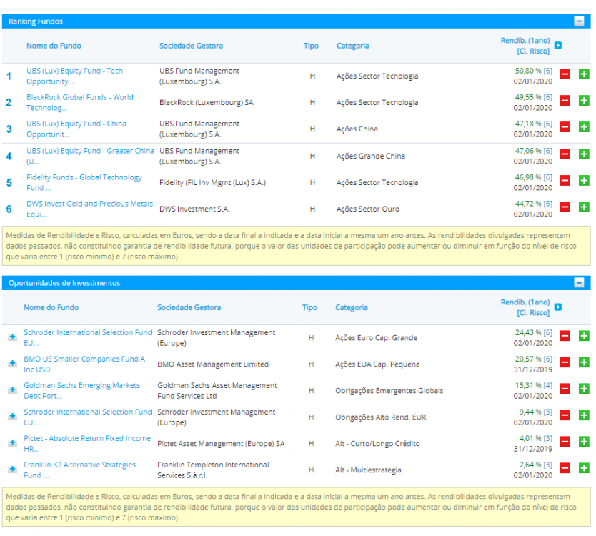Click red minus icon for DWS Invest Gold fund

(565, 208)
